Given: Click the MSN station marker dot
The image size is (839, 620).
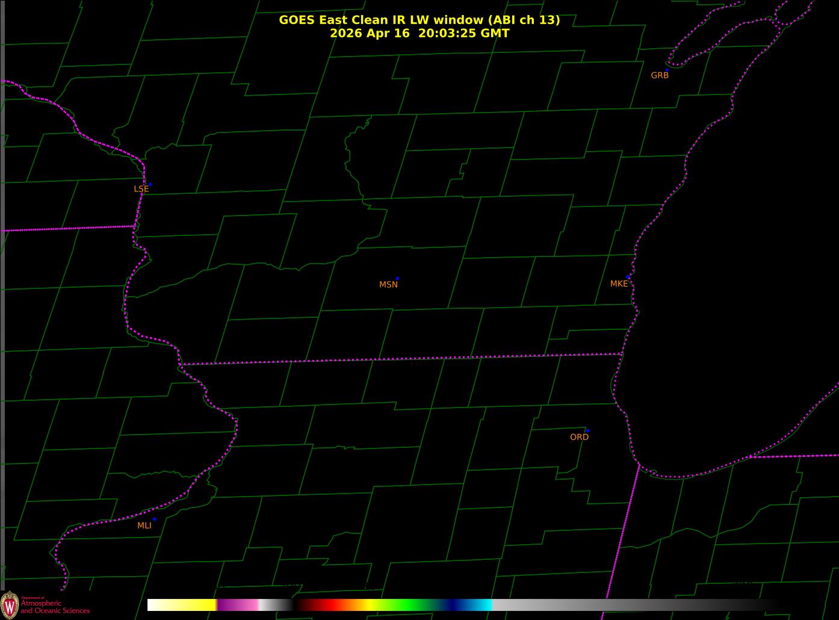Looking at the screenshot, I should point(397,279).
